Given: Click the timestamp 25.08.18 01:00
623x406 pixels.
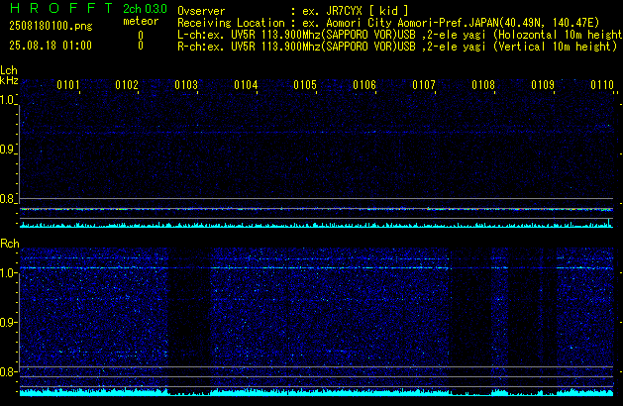Looking at the screenshot, I should click(51, 46).
